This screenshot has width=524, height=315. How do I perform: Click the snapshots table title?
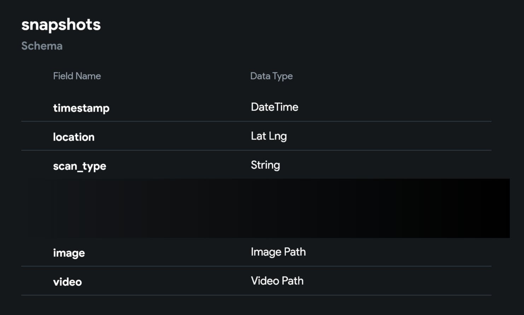click(61, 25)
